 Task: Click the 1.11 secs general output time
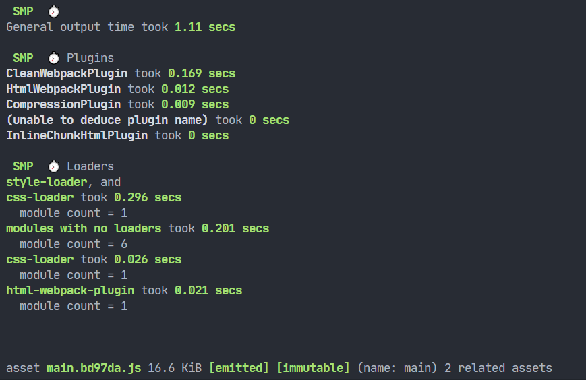(x=205, y=27)
